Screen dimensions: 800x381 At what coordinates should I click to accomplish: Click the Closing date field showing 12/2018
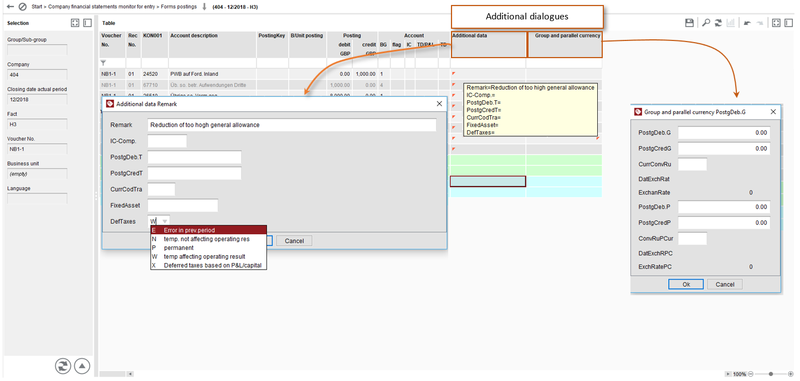(x=37, y=100)
